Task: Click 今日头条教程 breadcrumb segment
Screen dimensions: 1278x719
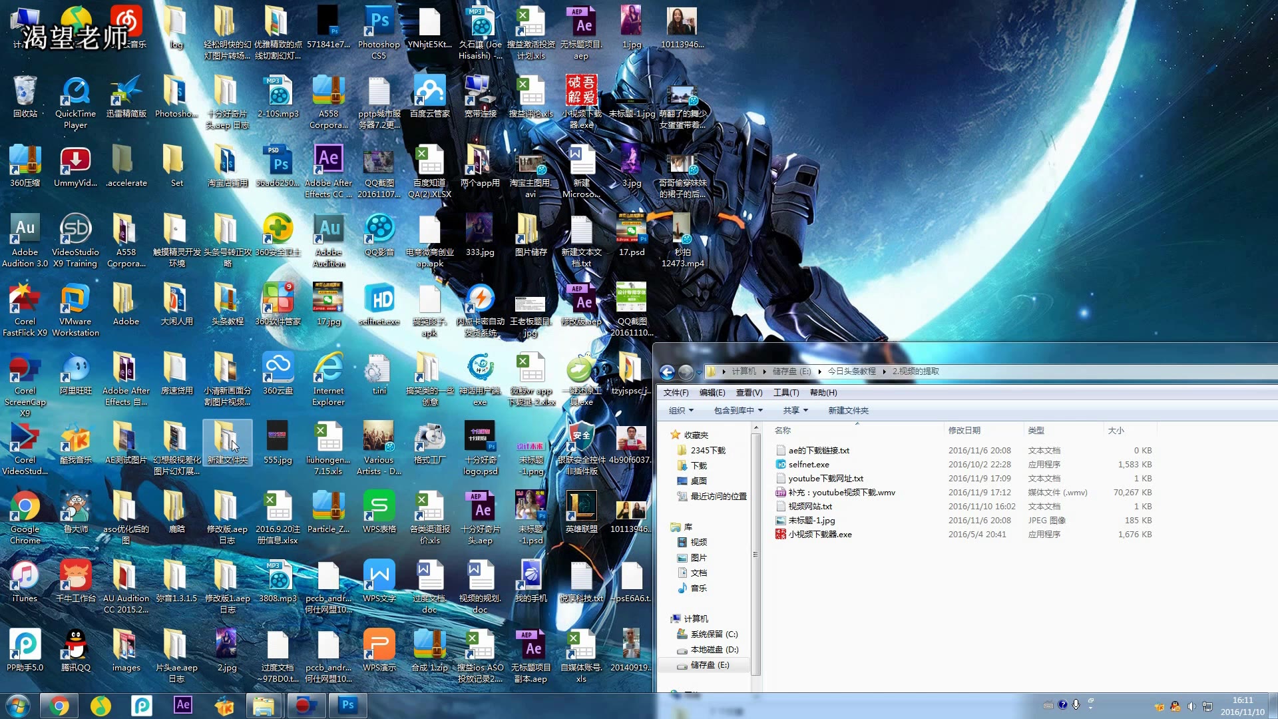Action: coord(851,371)
